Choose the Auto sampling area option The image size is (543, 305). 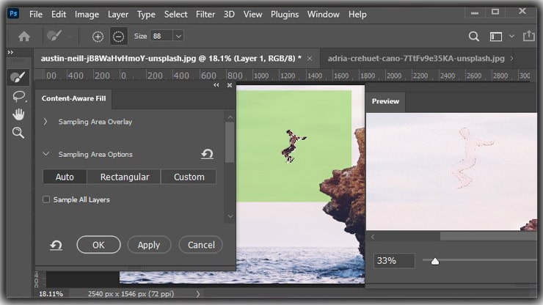point(65,177)
